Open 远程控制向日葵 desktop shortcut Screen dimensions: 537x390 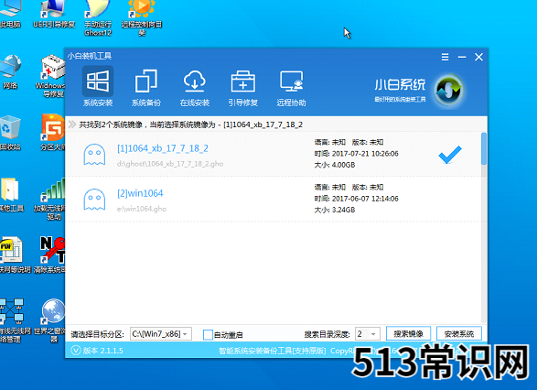(142, 18)
